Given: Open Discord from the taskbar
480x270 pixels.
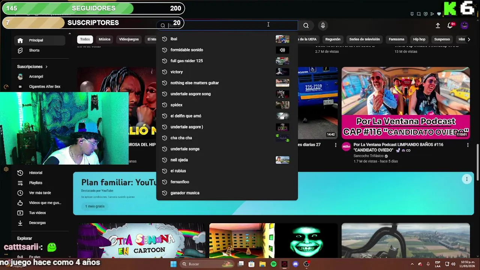Looking at the screenshot, I should pyautogui.click(x=295, y=264).
